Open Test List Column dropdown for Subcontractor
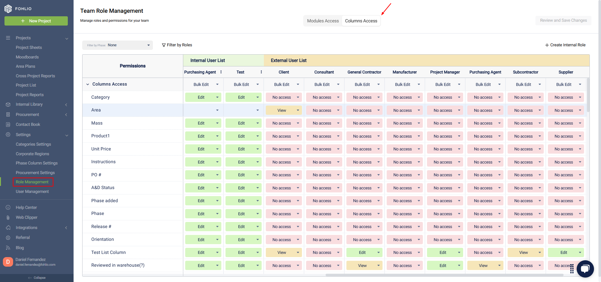The image size is (601, 282). pyautogui.click(x=526, y=253)
